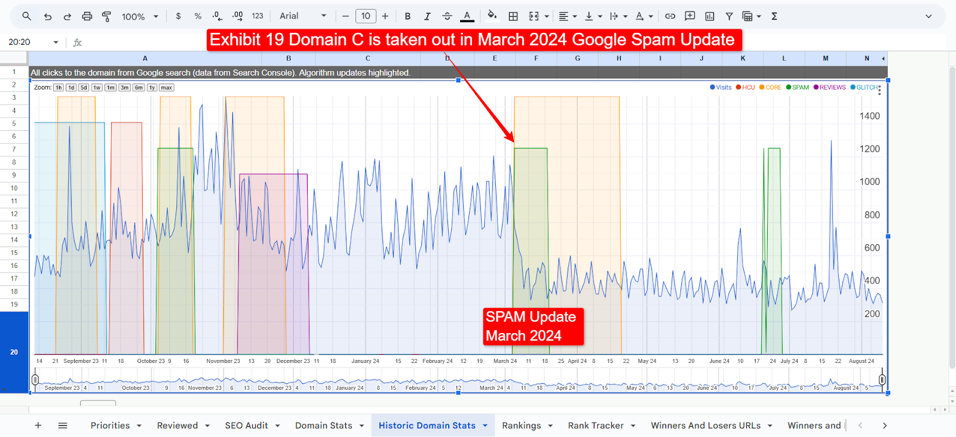Open more number formats (123)
Image resolution: width=956 pixels, height=437 pixels.
(x=258, y=16)
